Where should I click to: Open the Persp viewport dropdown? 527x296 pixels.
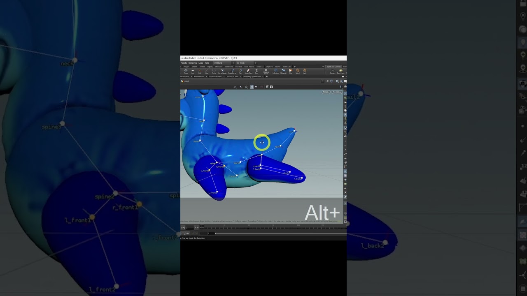(326, 92)
